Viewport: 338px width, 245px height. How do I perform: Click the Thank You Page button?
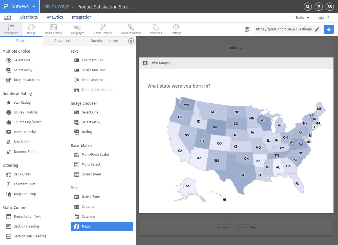point(246,227)
